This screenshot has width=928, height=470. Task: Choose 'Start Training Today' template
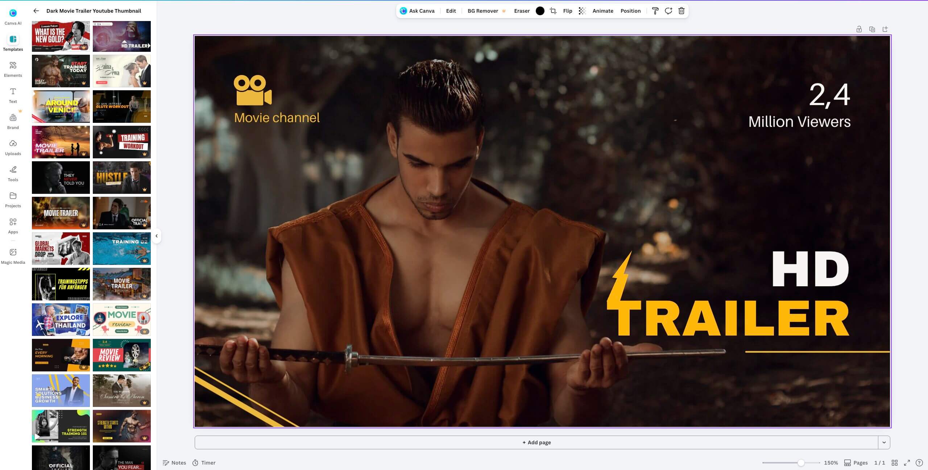point(61,71)
